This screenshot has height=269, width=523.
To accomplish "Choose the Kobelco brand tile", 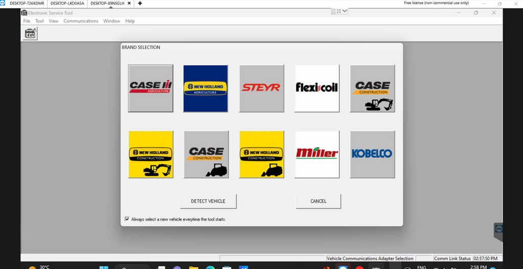I will coord(372,154).
